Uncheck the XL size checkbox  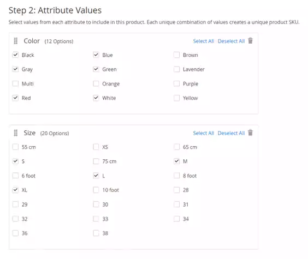coord(15,190)
